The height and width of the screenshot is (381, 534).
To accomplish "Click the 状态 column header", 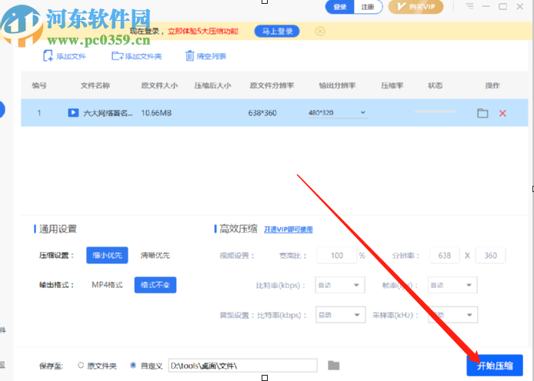I will [435, 85].
